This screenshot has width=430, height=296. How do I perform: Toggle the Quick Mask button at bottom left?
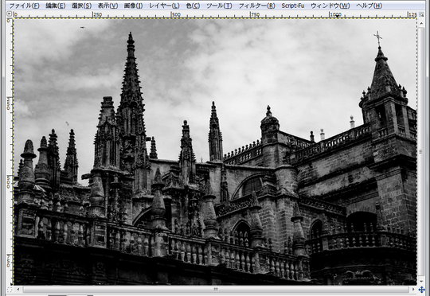point(10,290)
